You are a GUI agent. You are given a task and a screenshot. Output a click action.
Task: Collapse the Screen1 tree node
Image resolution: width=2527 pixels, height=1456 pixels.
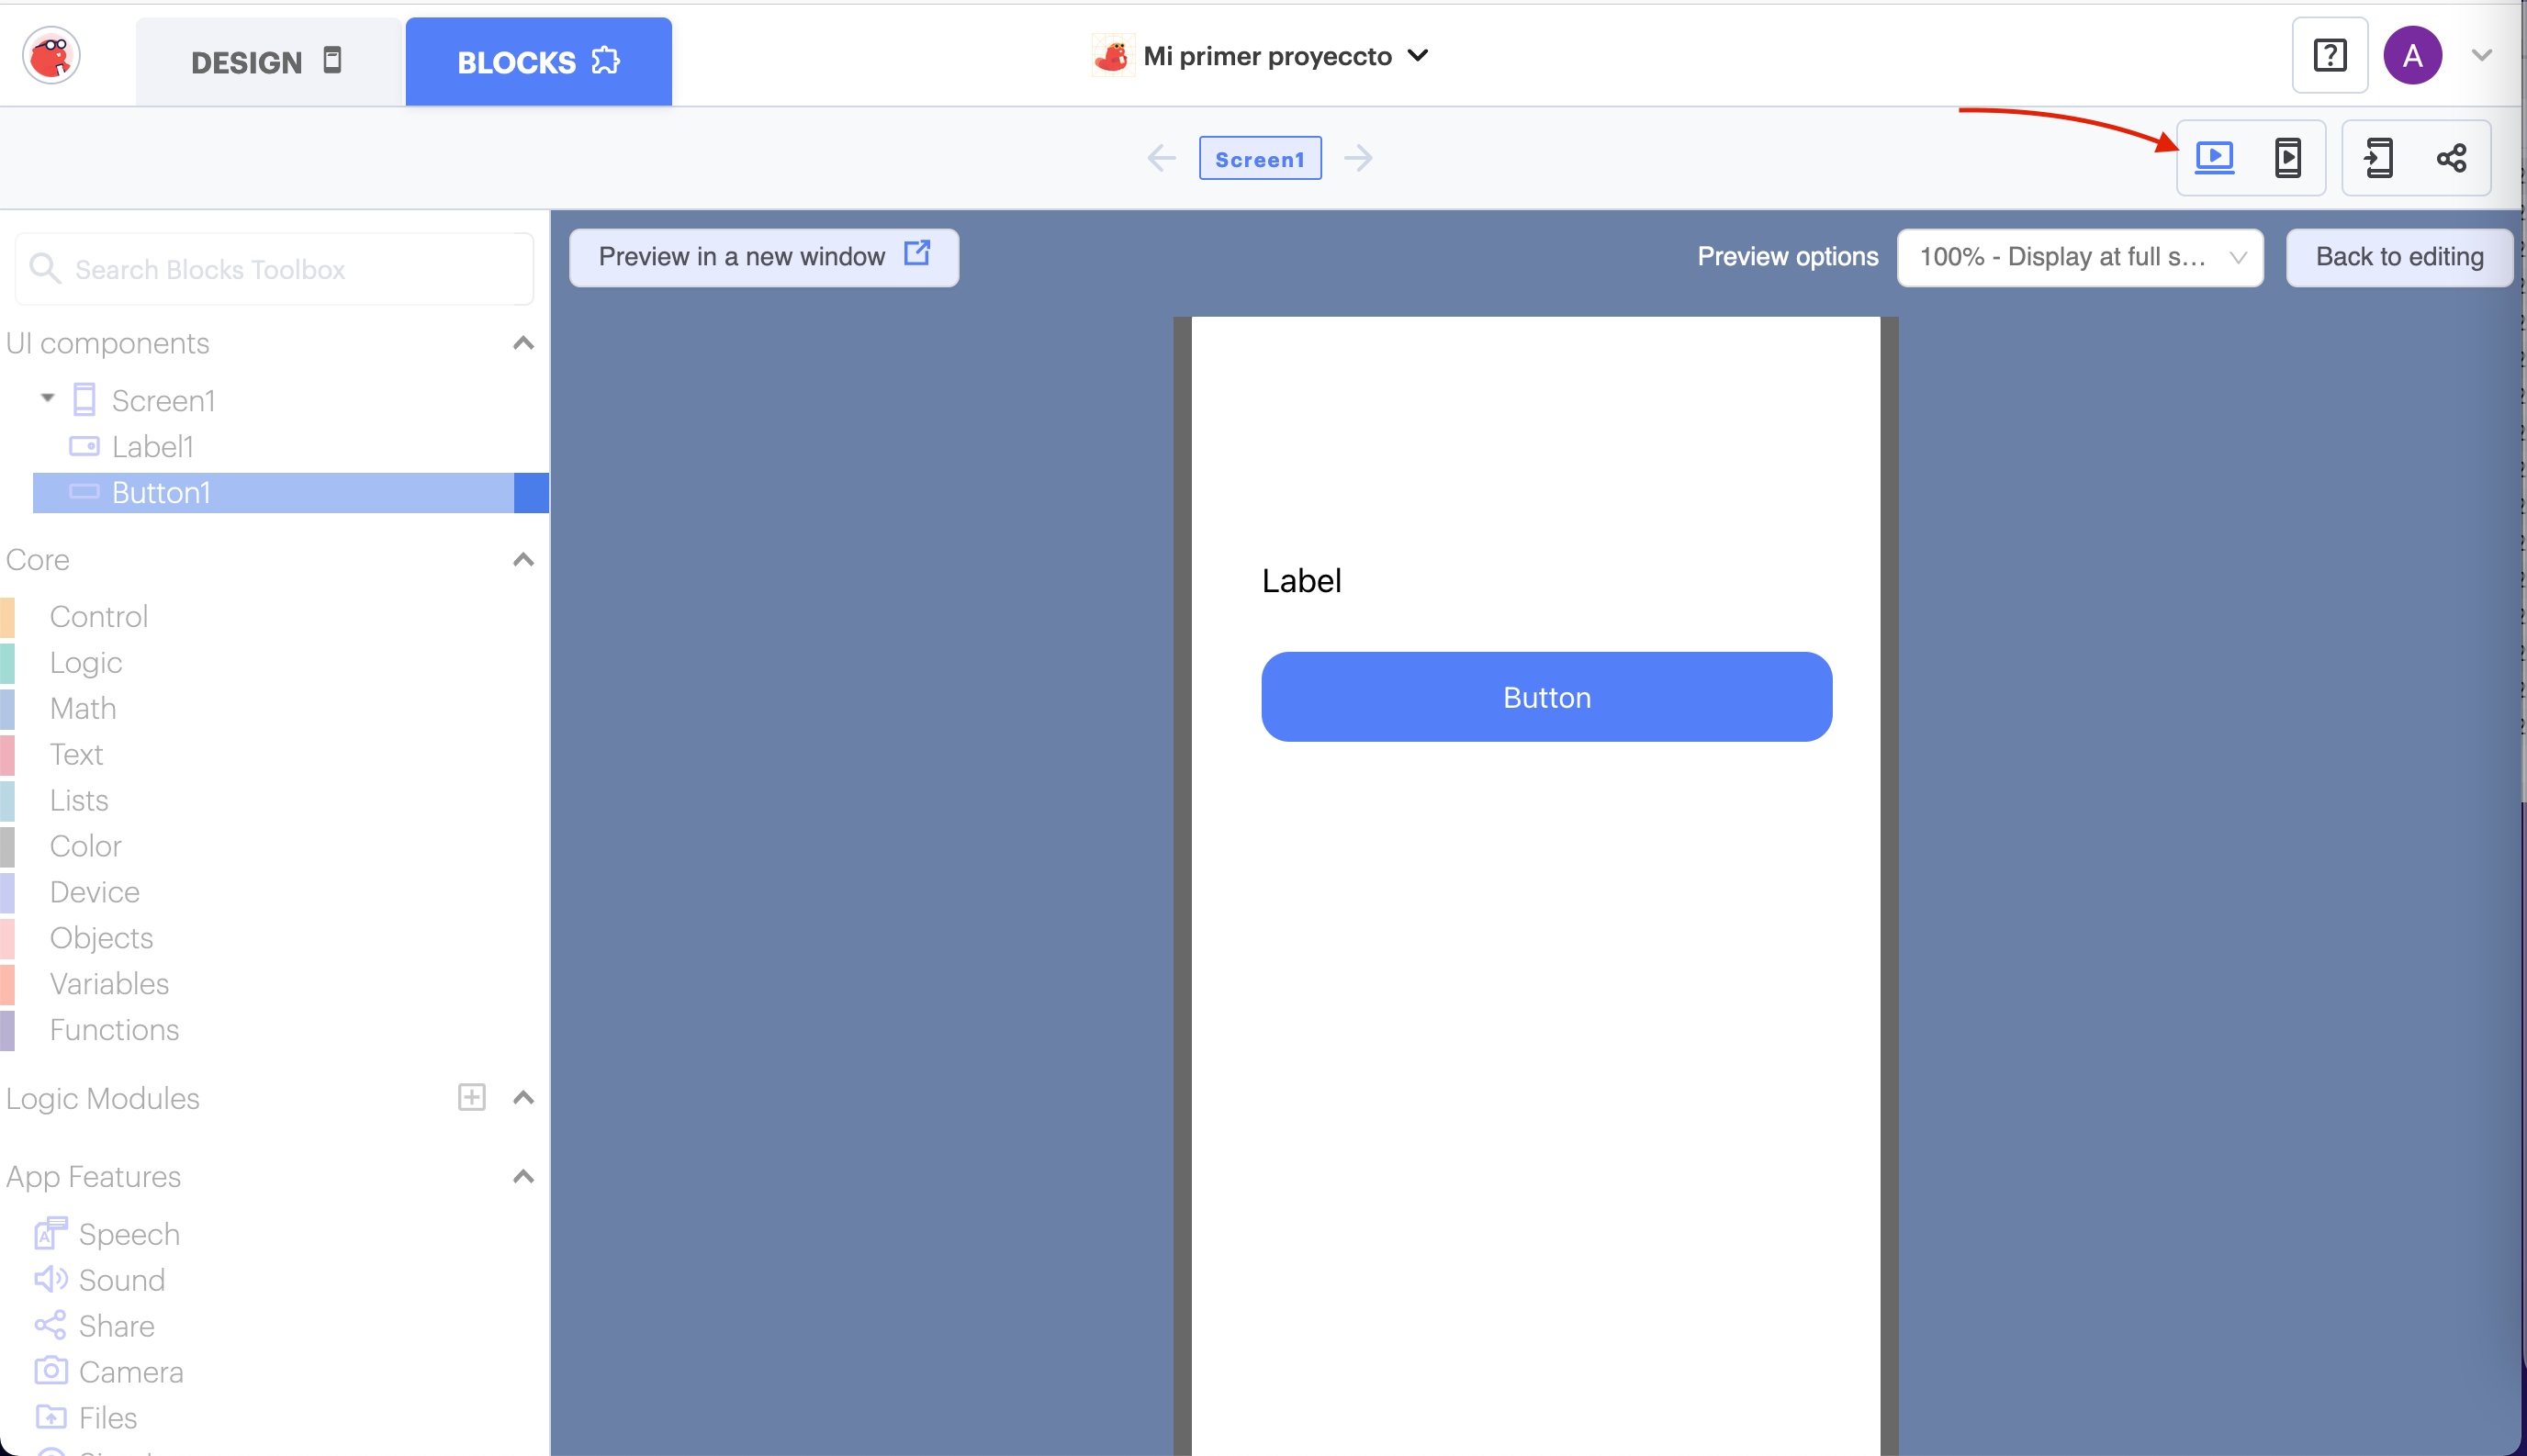47,398
